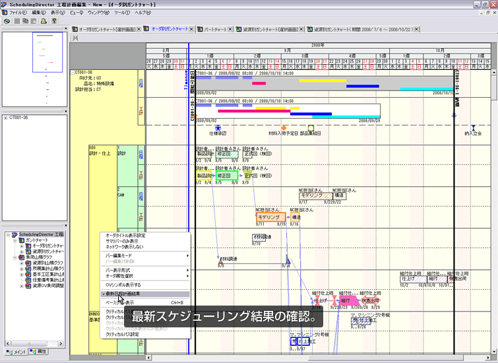Open the 表示 menu
The width and height of the screenshot is (498, 363).
[58, 13]
